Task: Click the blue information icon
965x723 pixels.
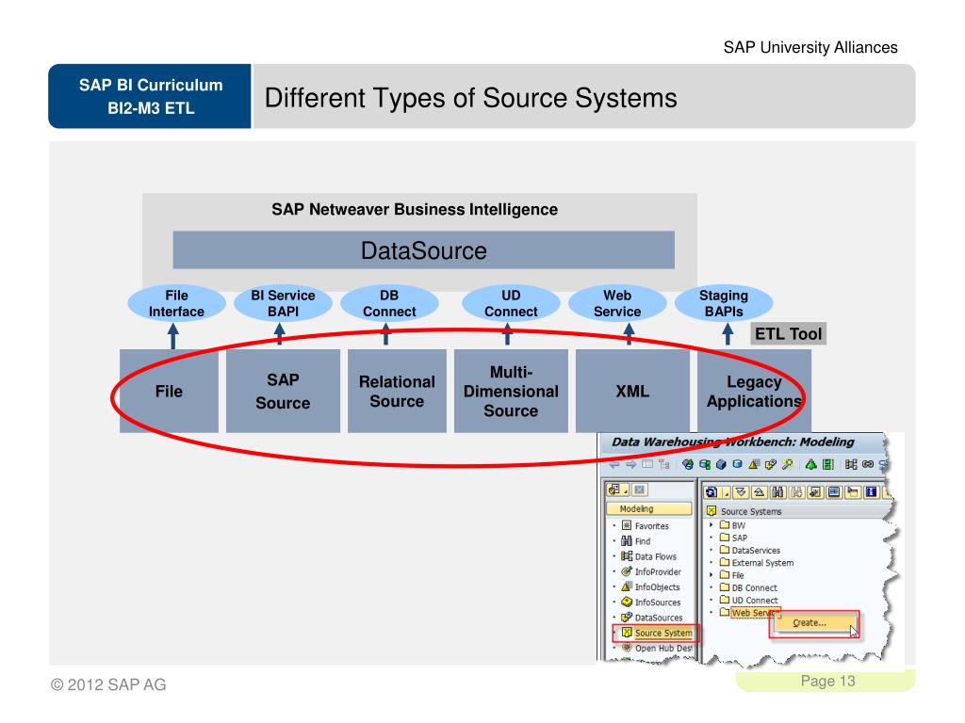Action: (x=871, y=491)
